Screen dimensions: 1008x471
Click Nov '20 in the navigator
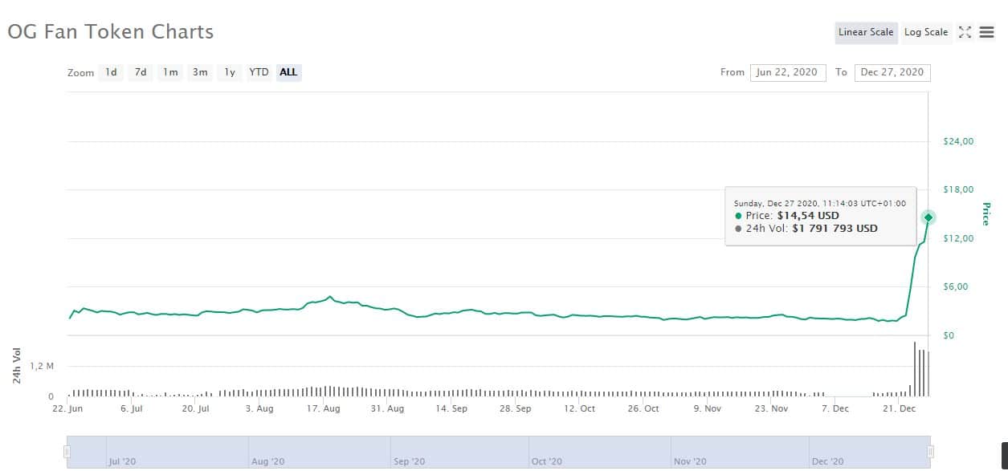coord(690,461)
